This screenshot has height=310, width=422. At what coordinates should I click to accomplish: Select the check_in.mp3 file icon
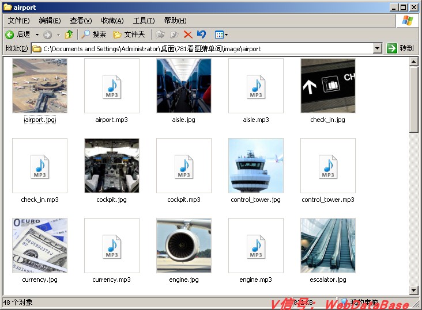[40, 166]
